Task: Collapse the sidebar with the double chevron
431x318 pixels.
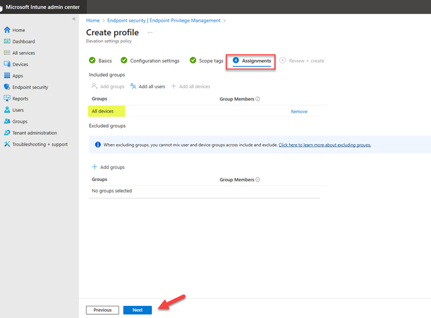Action: (x=74, y=19)
